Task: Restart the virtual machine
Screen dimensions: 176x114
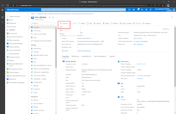Action: pos(82,23)
